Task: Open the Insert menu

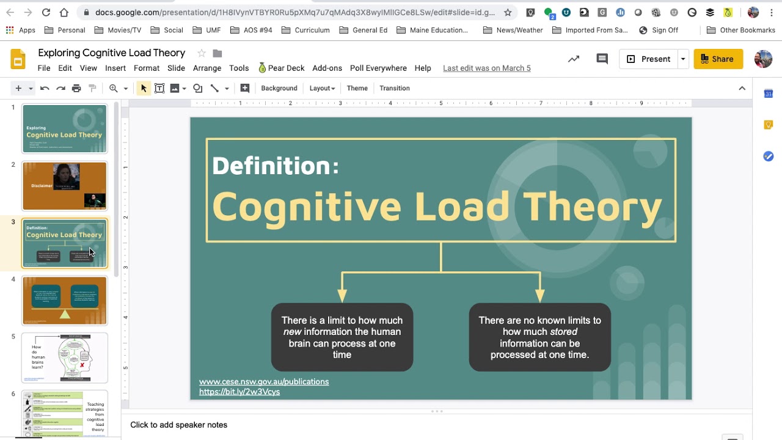Action: pos(115,68)
